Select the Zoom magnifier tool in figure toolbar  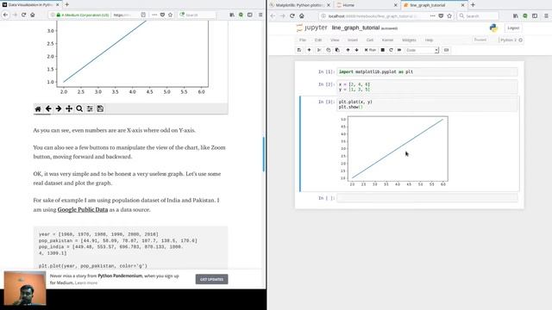[x=79, y=109]
